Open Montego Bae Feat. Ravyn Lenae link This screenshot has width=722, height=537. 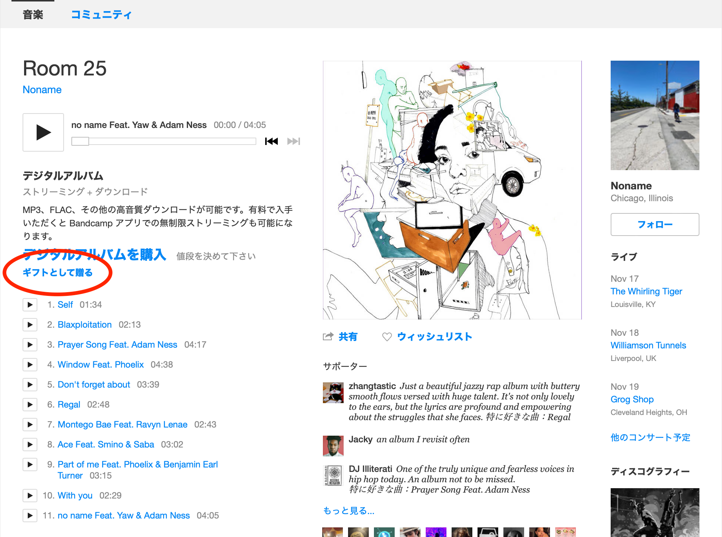coord(122,425)
